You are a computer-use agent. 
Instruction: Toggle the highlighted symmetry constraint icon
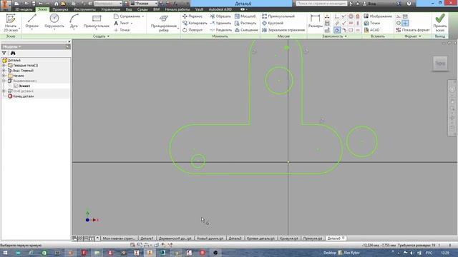coord(337,30)
